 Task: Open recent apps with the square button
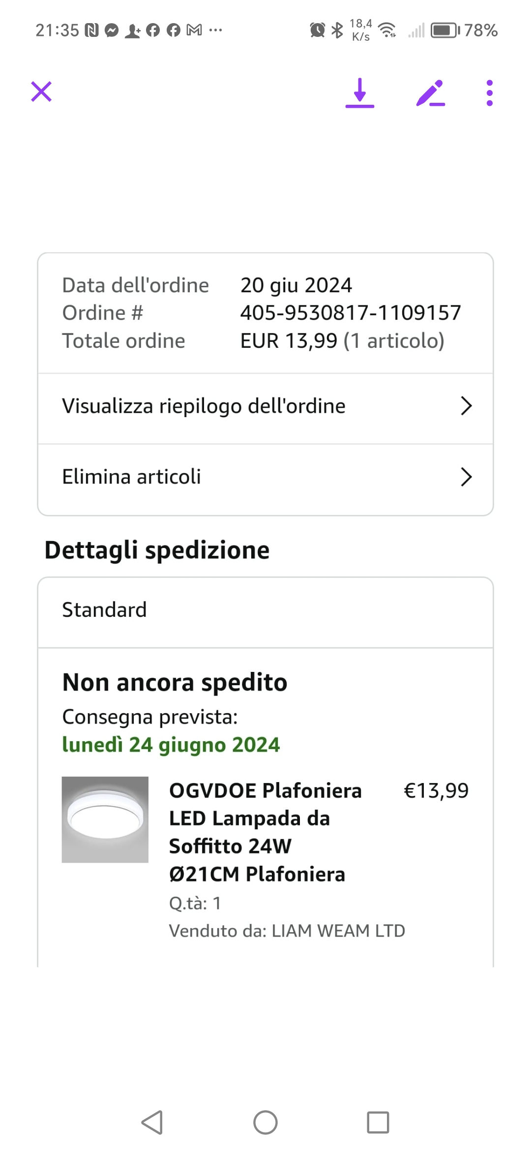pos(378,1122)
